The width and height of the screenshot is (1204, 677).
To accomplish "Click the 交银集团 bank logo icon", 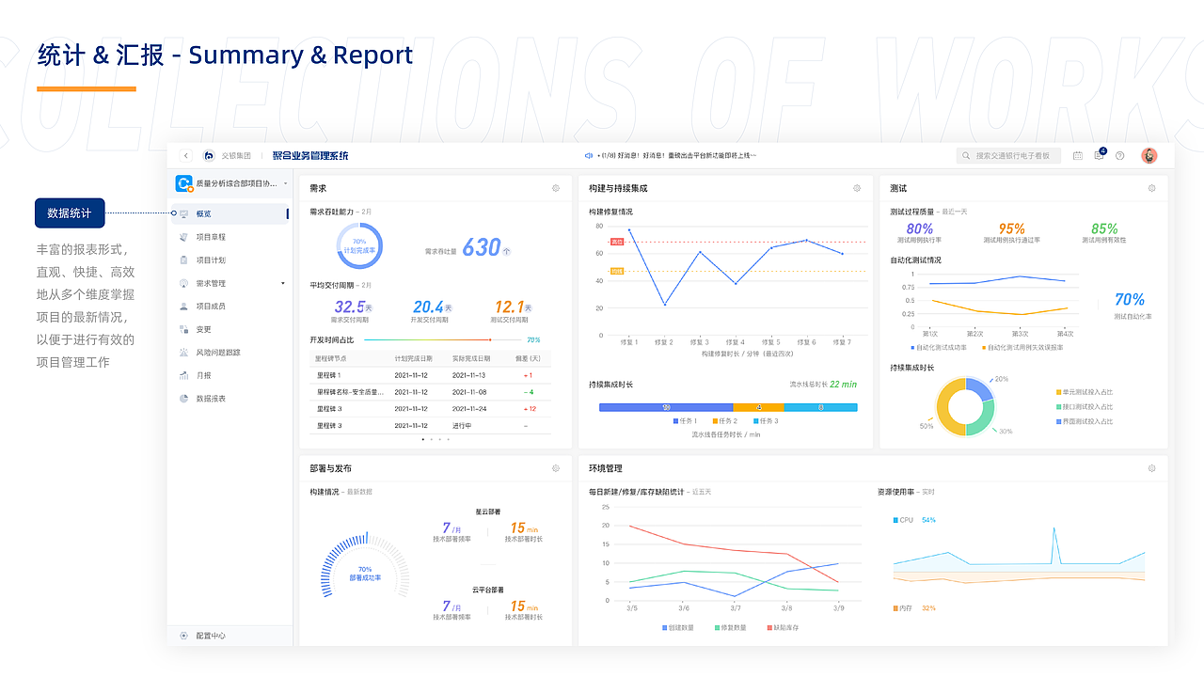I will coord(209,155).
